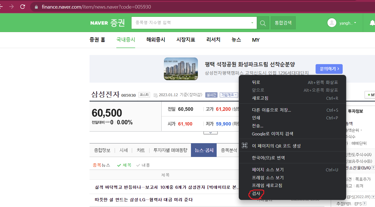375x207 pixels.
Task: Click the 목표주가 link
Action: 363,179
